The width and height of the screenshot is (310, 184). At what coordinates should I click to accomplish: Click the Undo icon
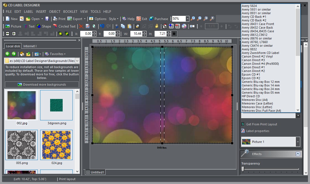[102, 26]
